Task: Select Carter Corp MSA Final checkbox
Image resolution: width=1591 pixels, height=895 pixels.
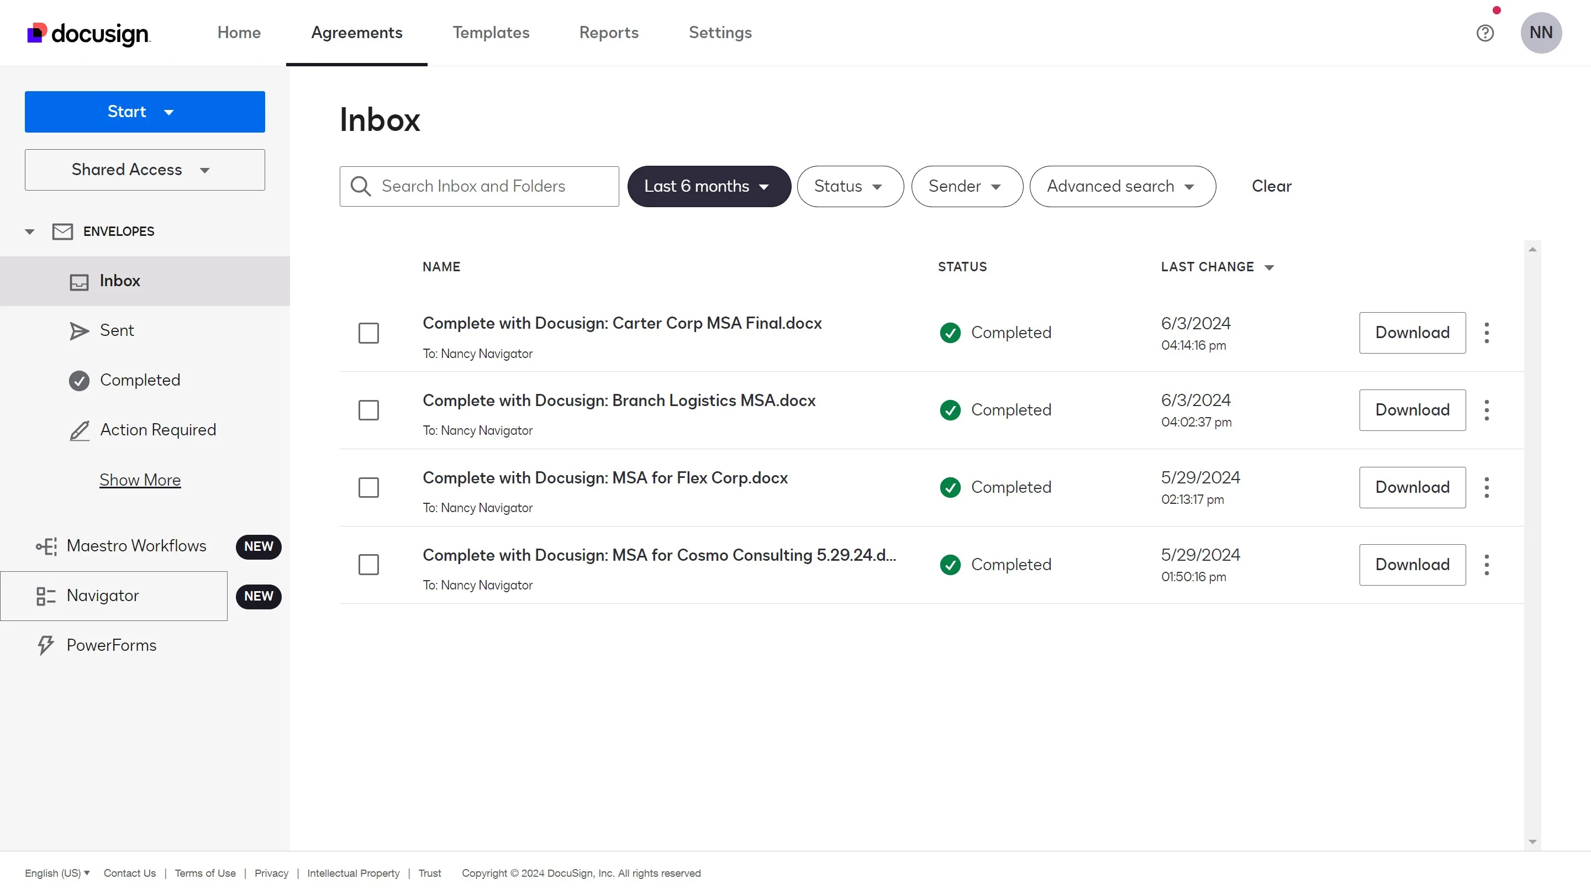Action: tap(368, 333)
